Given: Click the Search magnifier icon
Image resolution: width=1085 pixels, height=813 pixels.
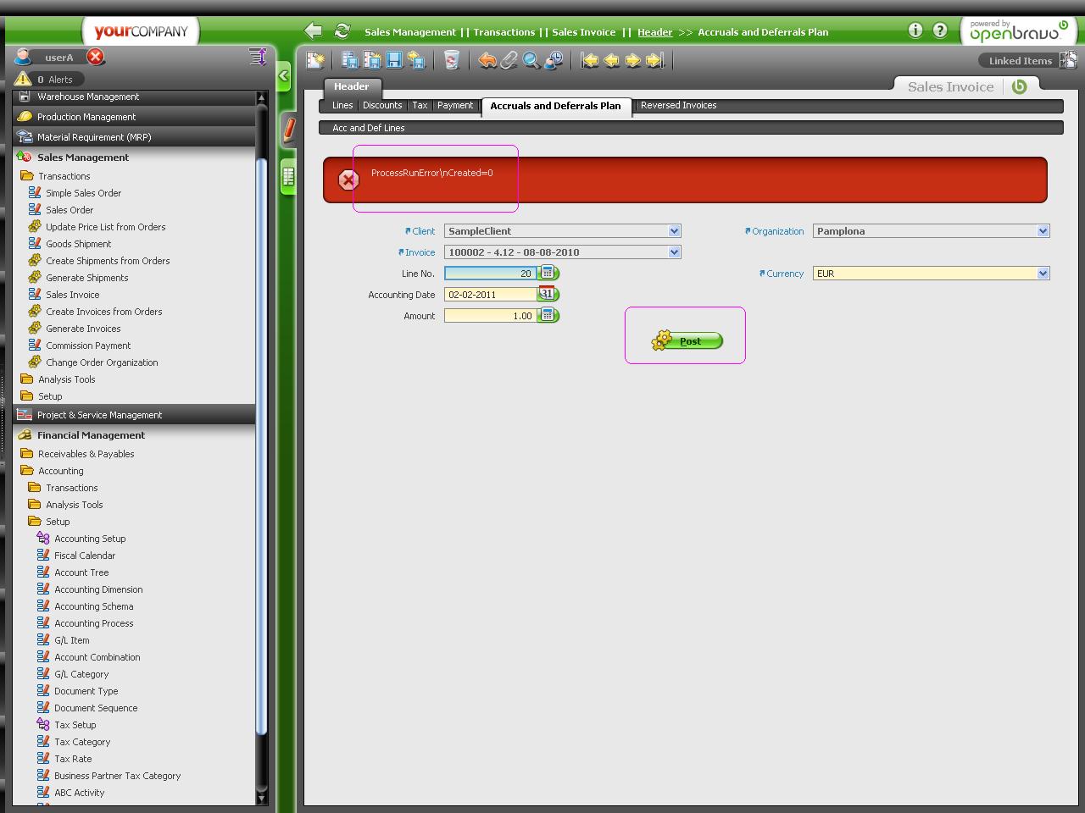Looking at the screenshot, I should point(531,60).
